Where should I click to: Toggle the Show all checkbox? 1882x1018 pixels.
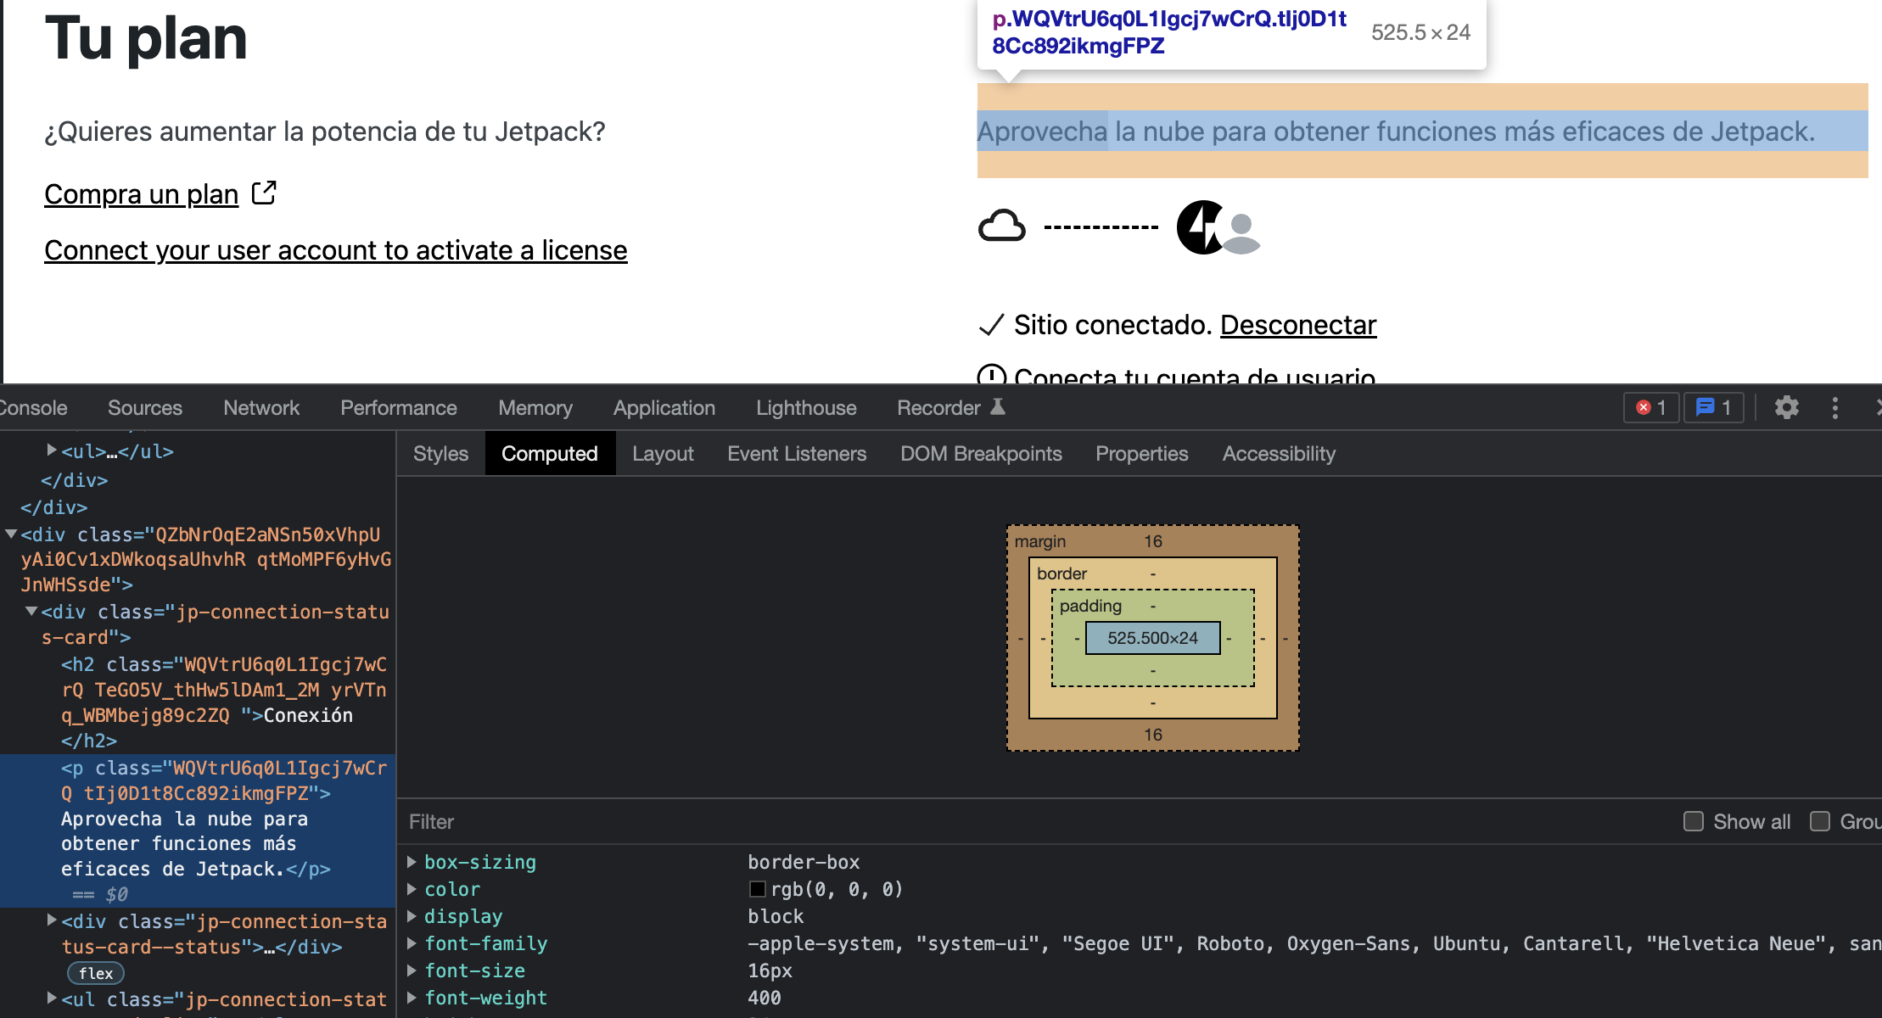tap(1694, 821)
